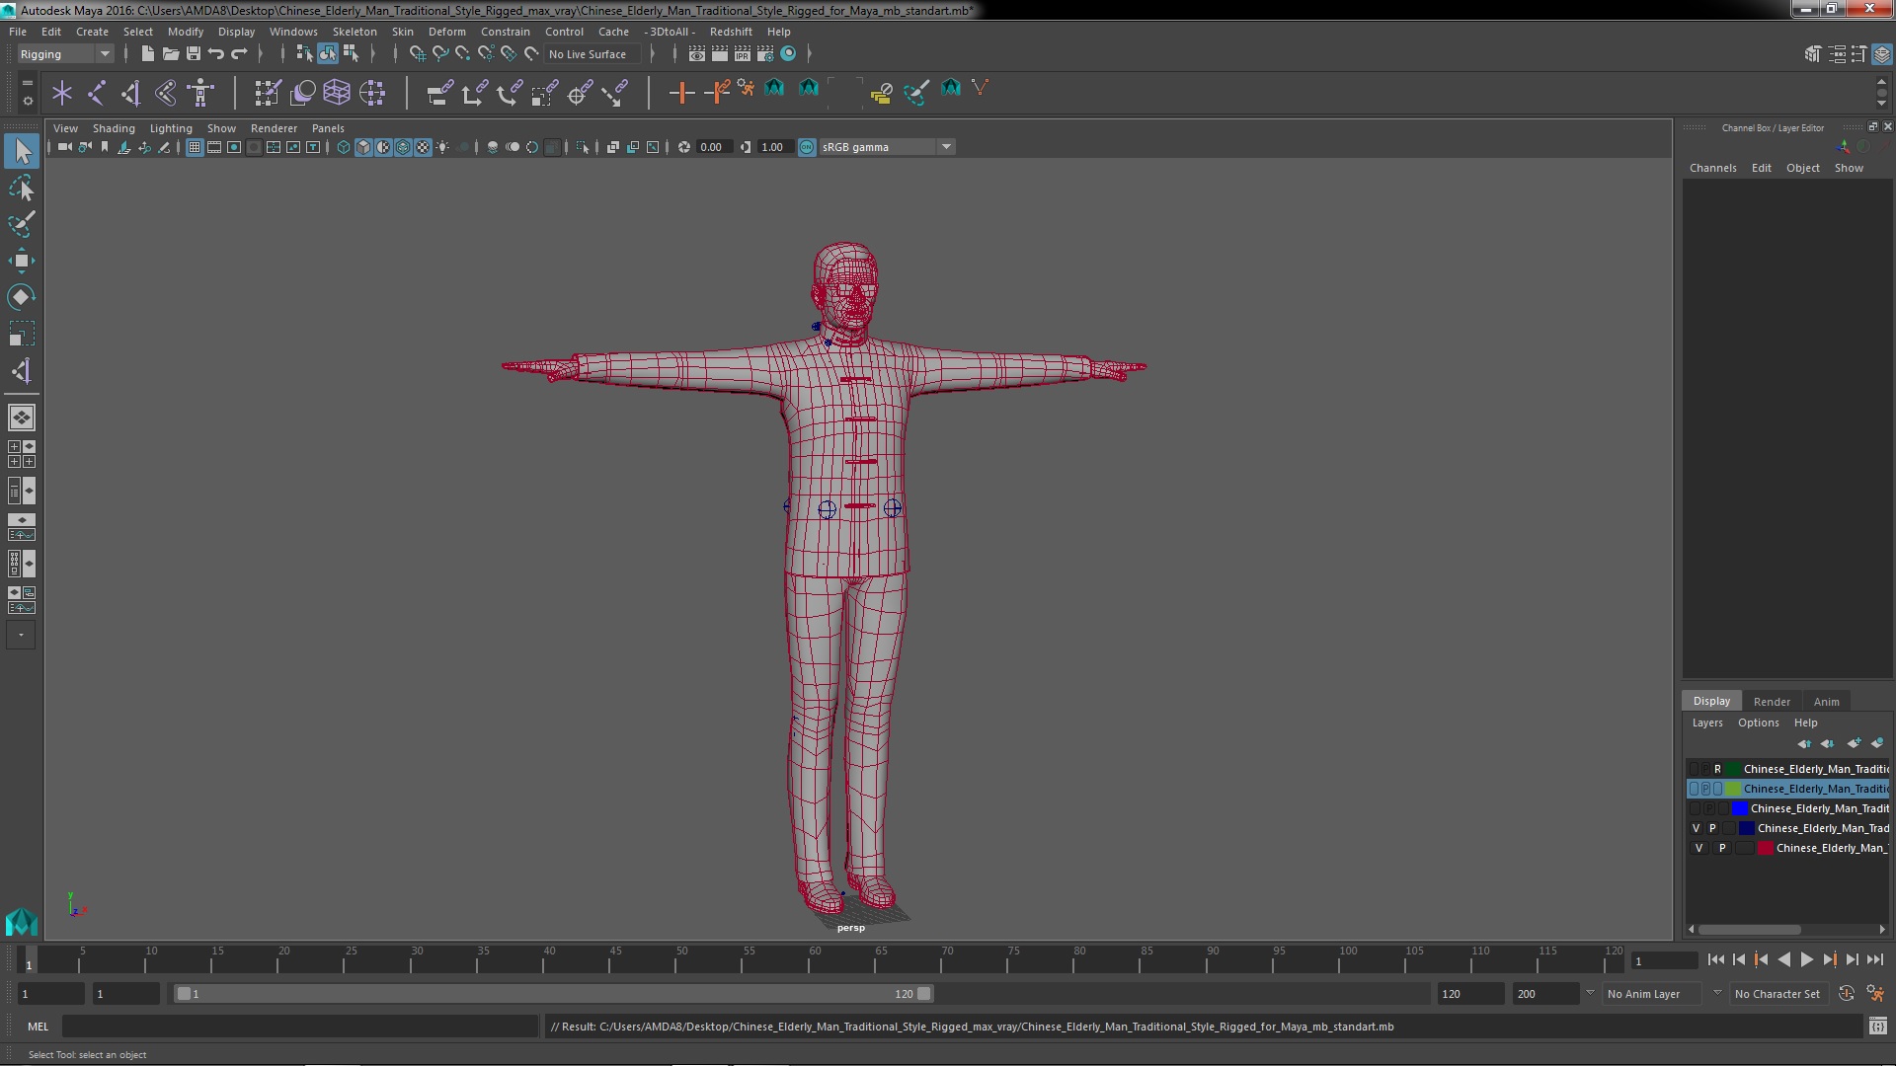Image resolution: width=1896 pixels, height=1066 pixels.
Task: Toggle textured display in viewport toolbar
Action: tap(423, 147)
